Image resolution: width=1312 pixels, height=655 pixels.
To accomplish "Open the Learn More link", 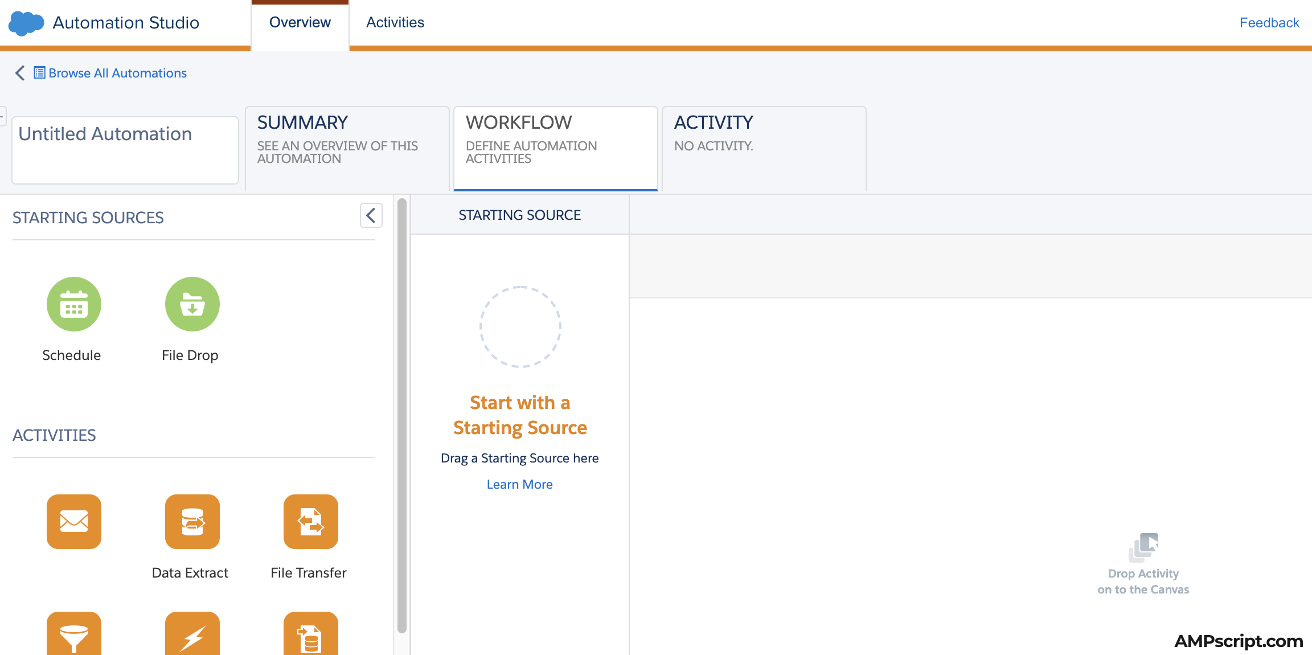I will [x=519, y=484].
